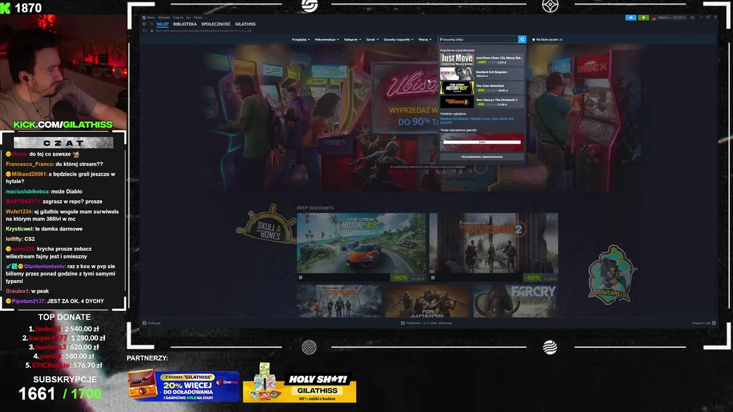
Task: Open Na liście życzeń link
Action: (x=549, y=39)
